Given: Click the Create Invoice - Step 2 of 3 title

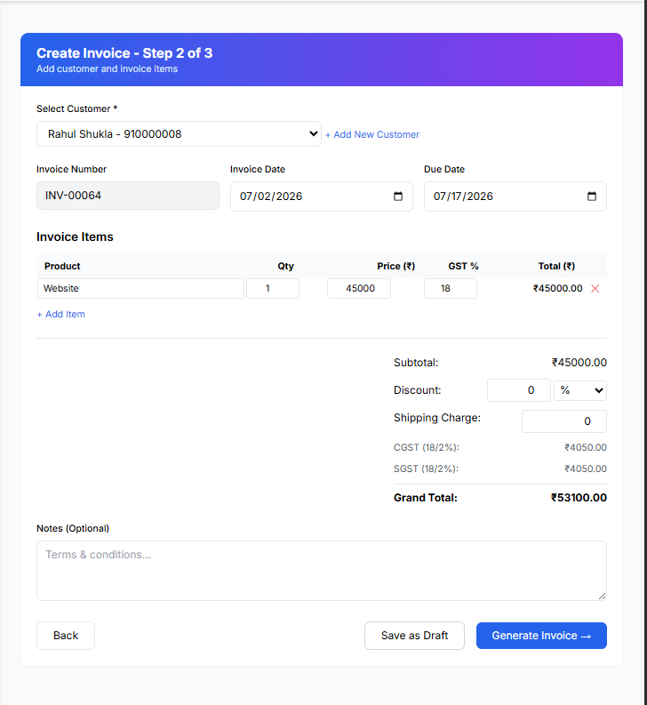Looking at the screenshot, I should 124,53.
